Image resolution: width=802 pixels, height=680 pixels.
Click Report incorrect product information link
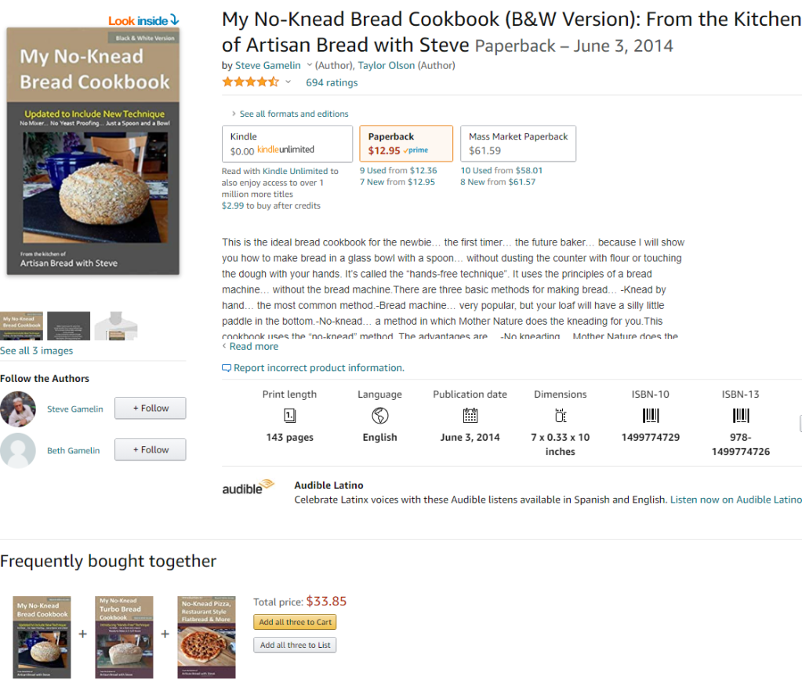click(318, 368)
